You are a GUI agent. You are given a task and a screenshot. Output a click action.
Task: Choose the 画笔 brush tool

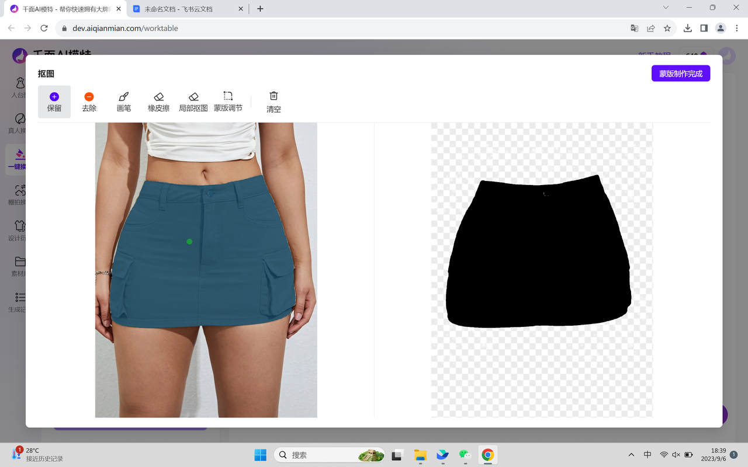point(124,102)
